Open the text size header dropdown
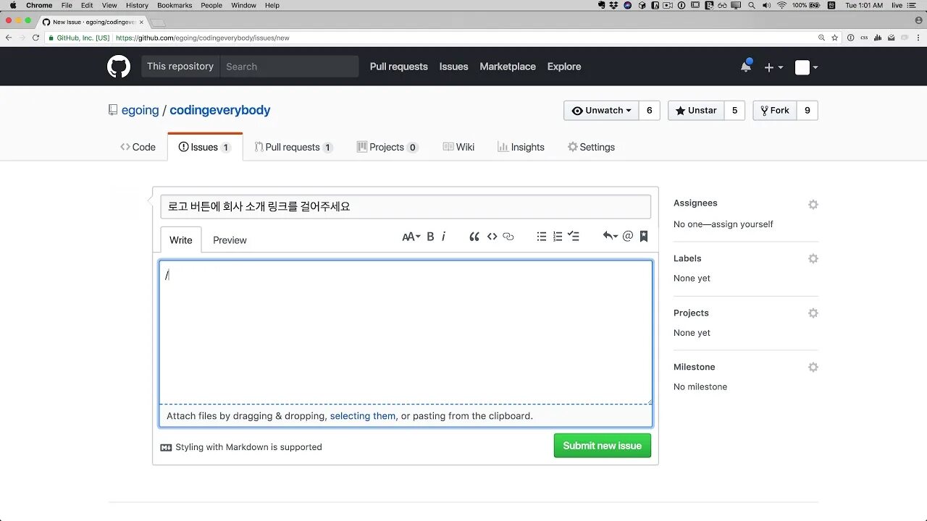Viewport: 927px width, 521px height. coord(411,237)
